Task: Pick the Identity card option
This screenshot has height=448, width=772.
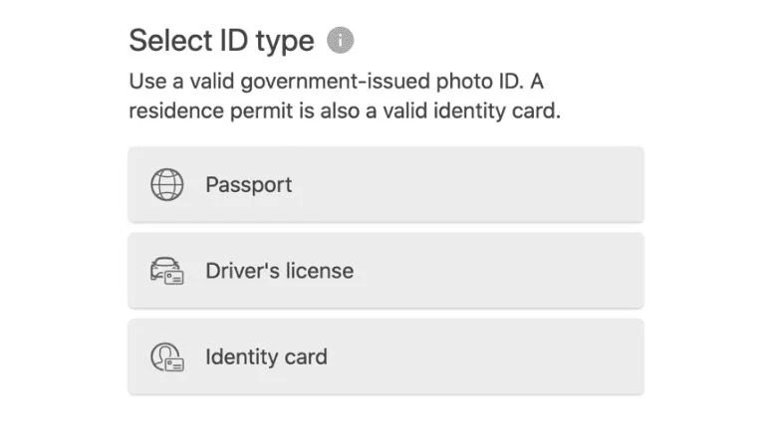Action: (386, 356)
